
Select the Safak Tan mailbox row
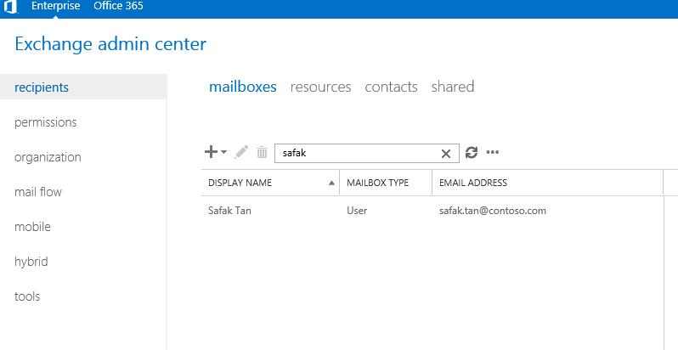[432, 211]
